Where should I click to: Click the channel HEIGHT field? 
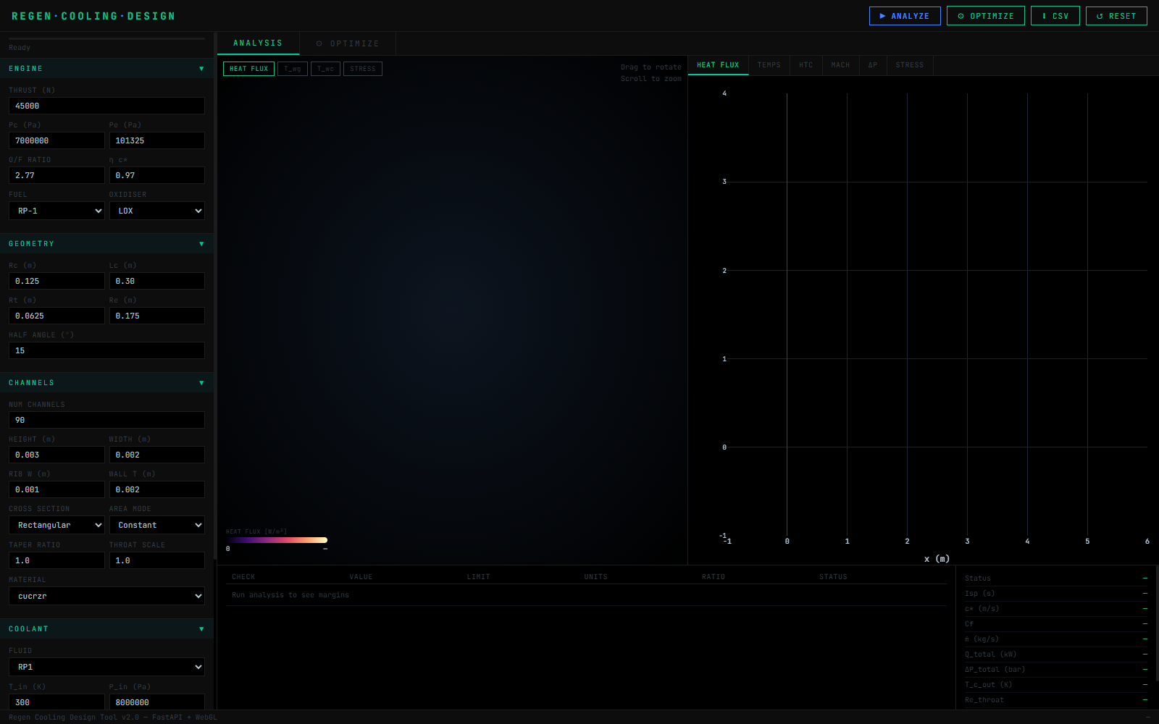coord(57,455)
